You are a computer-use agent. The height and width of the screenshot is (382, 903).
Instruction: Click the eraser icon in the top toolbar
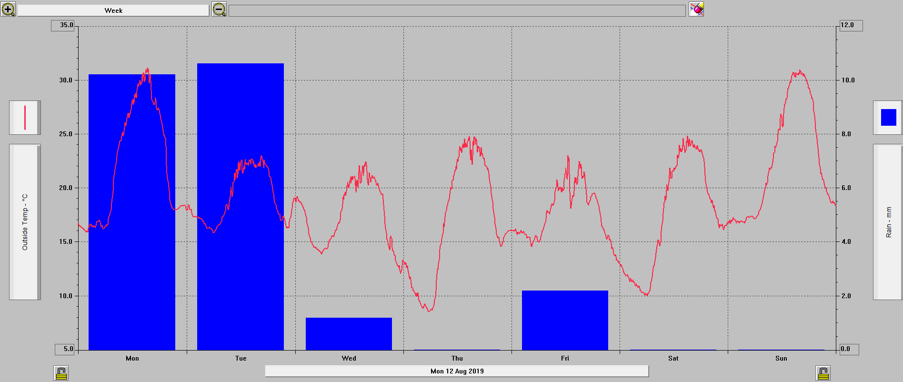pyautogui.click(x=696, y=9)
